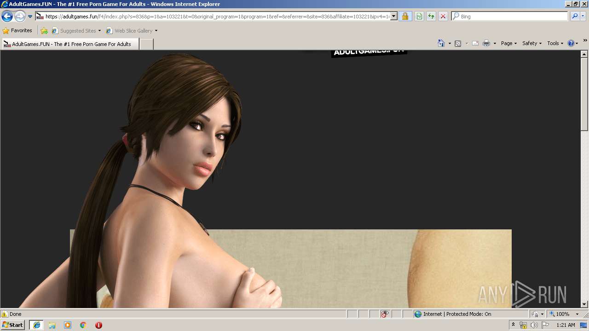589x331 pixels.
Task: Click the New Tab button
Action: [x=146, y=44]
